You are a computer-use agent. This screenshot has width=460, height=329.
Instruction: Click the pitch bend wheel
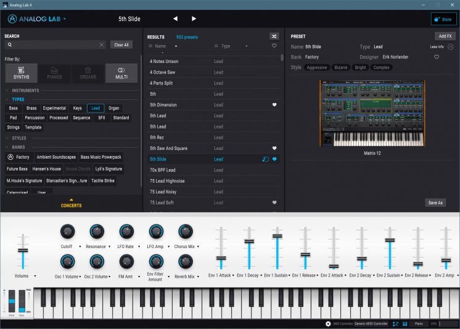(x=12, y=301)
